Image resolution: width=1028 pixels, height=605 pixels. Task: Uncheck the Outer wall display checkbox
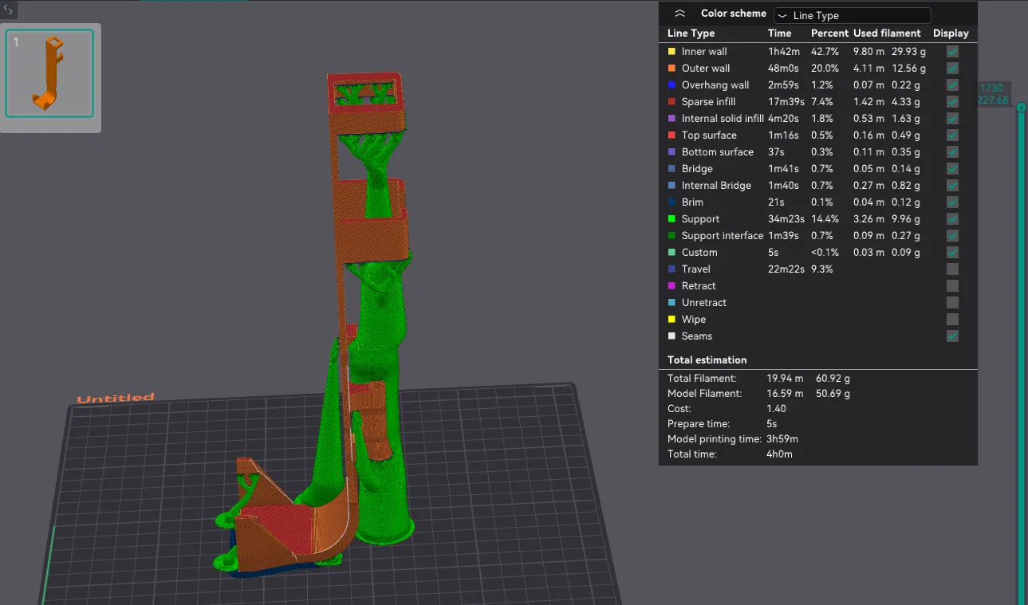(952, 69)
